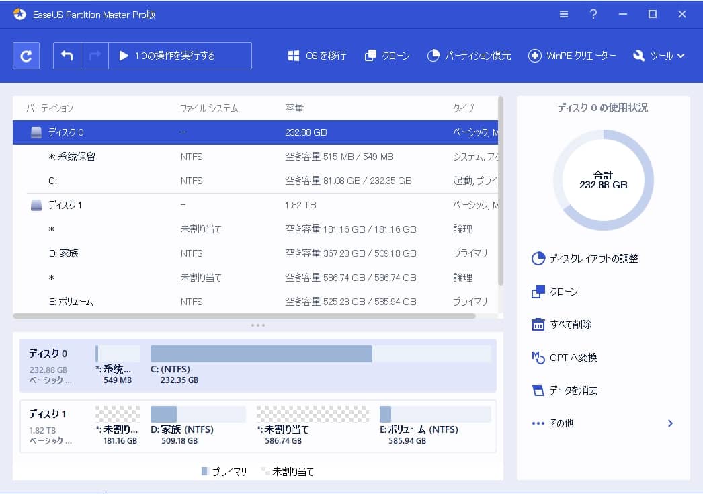
Task: Click the overlapping squares icon beside sidebar クローン
Action: (x=538, y=292)
